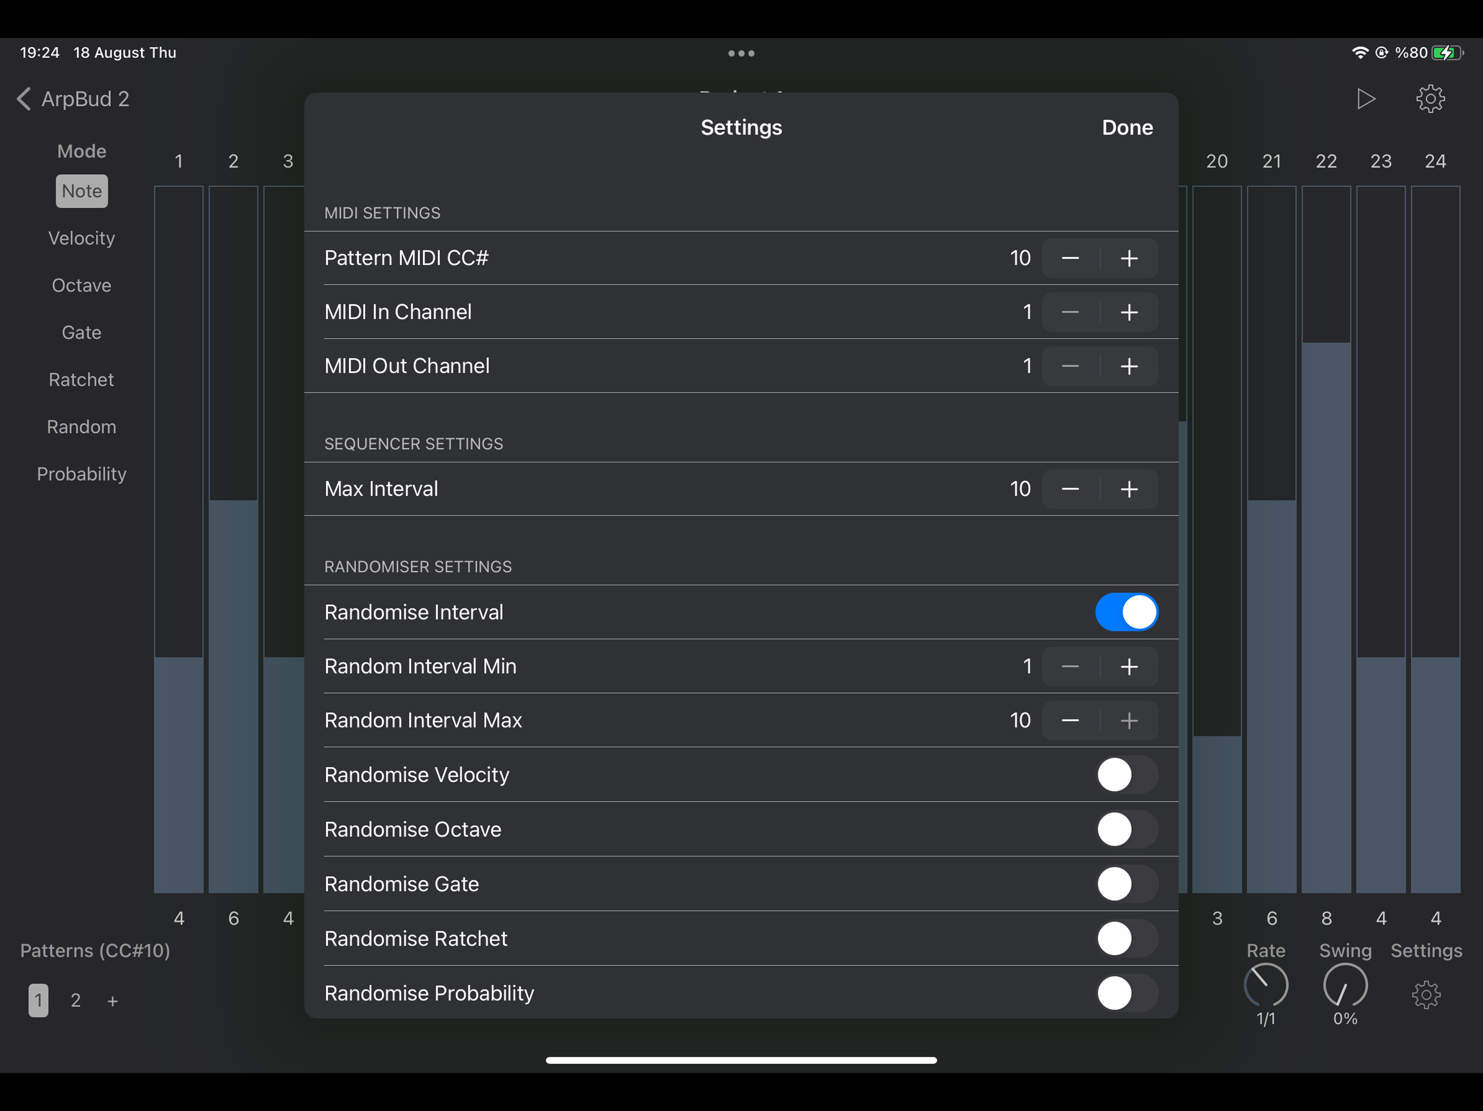1483x1111 pixels.
Task: Tap Swing value 0%
Action: point(1345,1019)
